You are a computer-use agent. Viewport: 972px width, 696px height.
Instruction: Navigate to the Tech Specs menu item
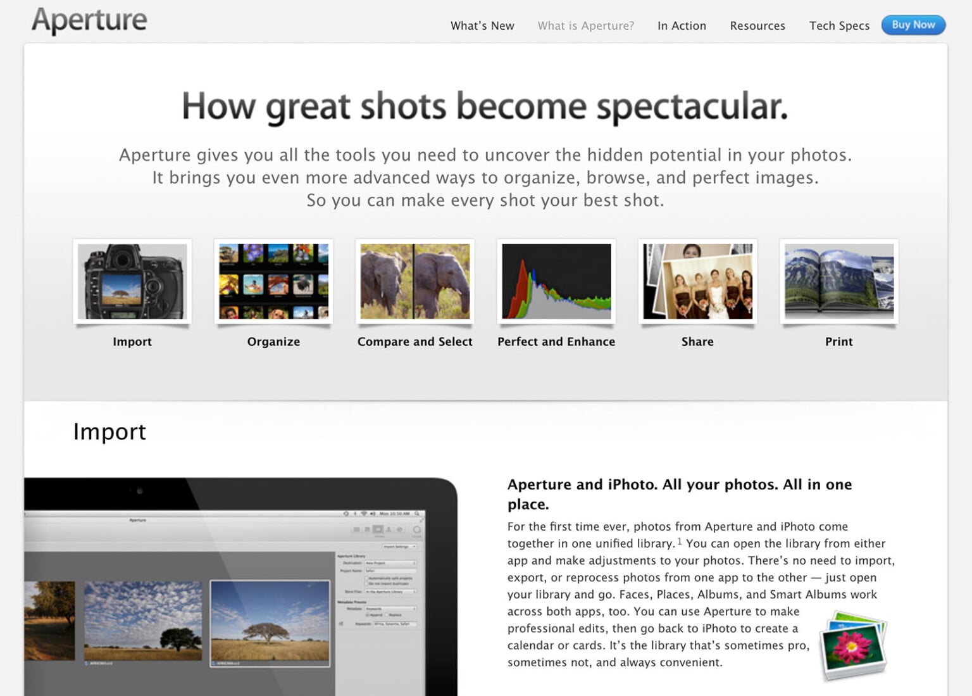839,25
